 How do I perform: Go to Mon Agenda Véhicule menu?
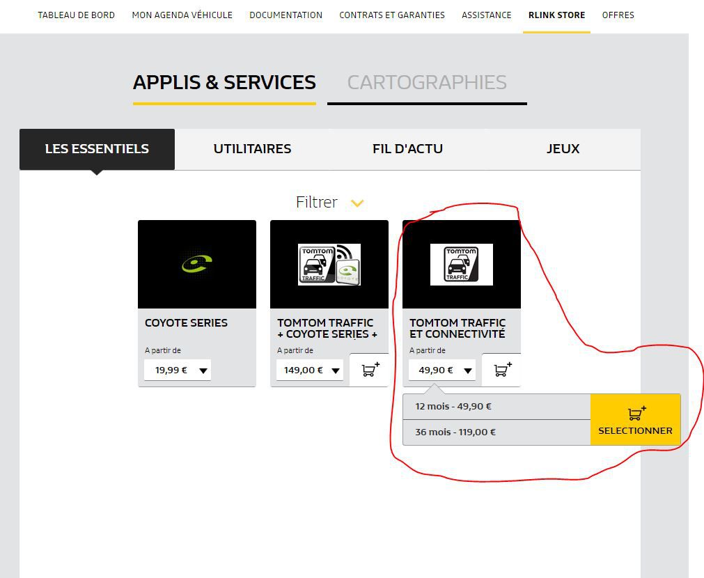point(182,15)
